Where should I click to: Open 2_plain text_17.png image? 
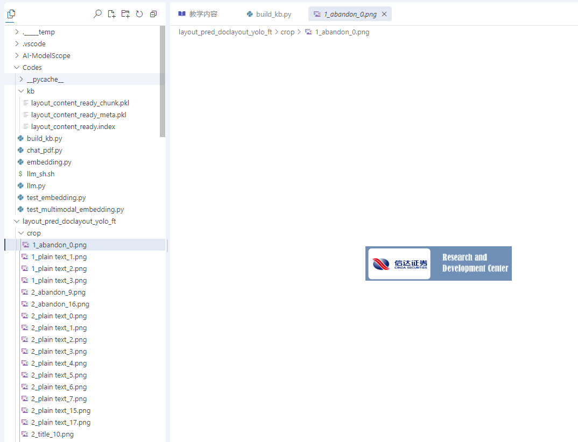coord(85,423)
